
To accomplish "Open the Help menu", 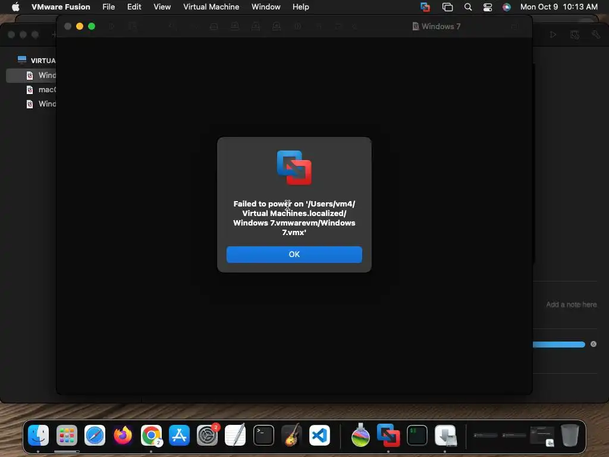I will (x=300, y=7).
